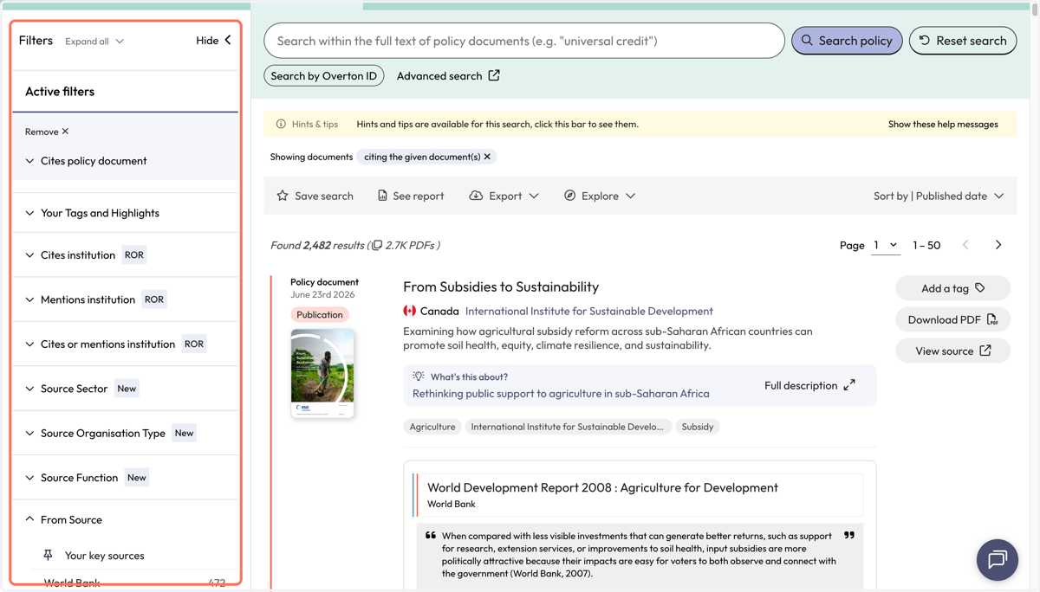
Task: Focus the full text policy search field
Action: (524, 41)
